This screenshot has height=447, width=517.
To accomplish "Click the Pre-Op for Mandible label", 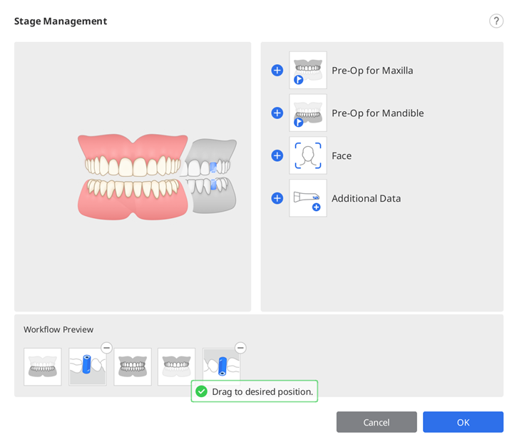I will (x=378, y=113).
